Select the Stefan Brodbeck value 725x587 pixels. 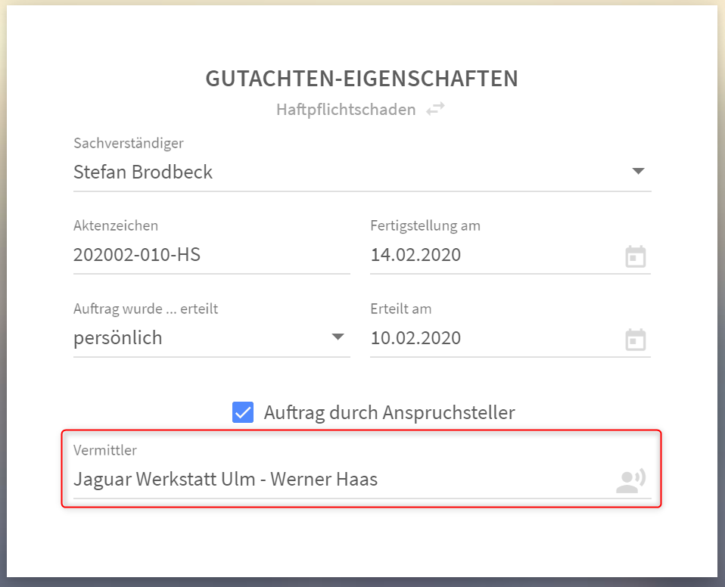coord(143,172)
